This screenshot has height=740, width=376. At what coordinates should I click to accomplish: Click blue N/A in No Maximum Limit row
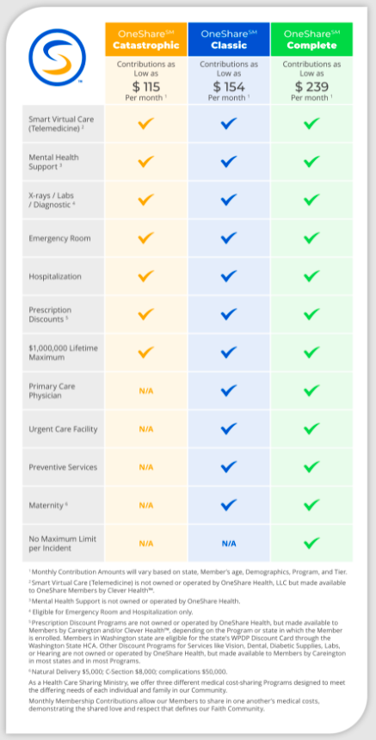[229, 544]
